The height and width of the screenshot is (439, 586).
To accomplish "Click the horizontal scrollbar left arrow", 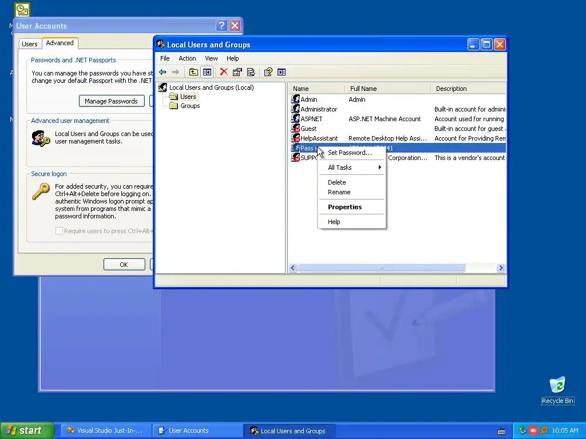I will [293, 268].
